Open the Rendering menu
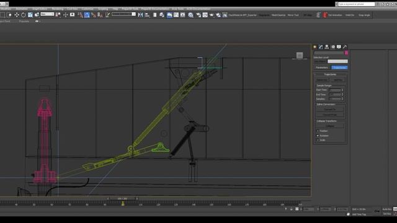The height and width of the screenshot is (223, 397). click(x=58, y=9)
